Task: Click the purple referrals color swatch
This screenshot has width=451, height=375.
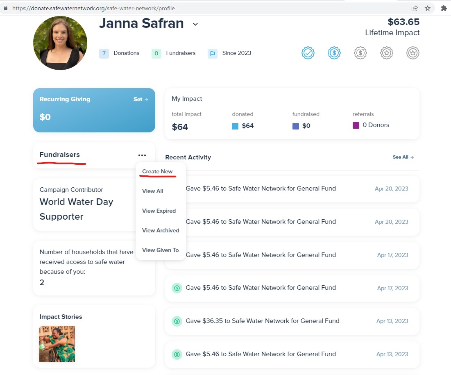Action: pyautogui.click(x=356, y=125)
